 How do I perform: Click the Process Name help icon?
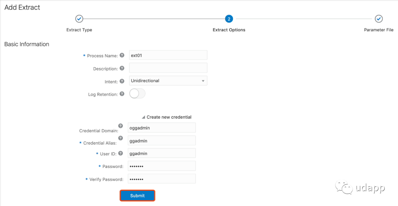click(x=122, y=55)
